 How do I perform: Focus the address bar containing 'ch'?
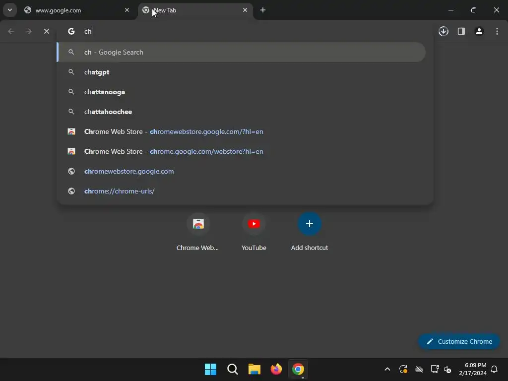(245, 31)
